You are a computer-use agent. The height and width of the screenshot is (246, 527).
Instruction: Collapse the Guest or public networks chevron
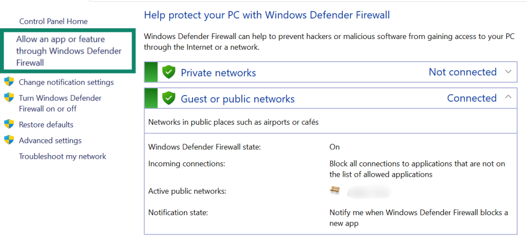pyautogui.click(x=508, y=98)
